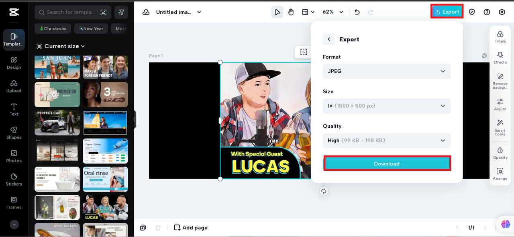The width and height of the screenshot is (514, 237).
Task: Open the Design sidebar tab
Action: (14, 63)
